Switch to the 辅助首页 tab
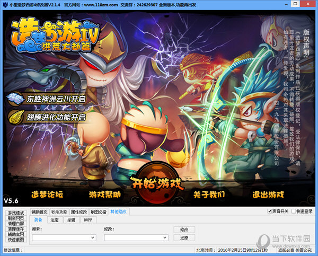Viewport: 318px width, 256px height. point(40,212)
